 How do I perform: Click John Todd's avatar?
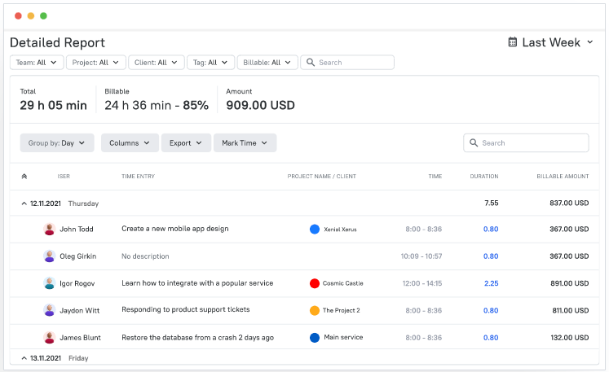click(50, 230)
